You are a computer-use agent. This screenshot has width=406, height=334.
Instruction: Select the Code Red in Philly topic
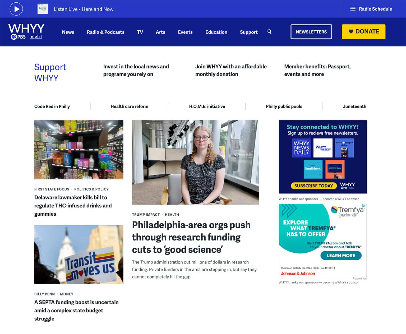[x=52, y=106]
